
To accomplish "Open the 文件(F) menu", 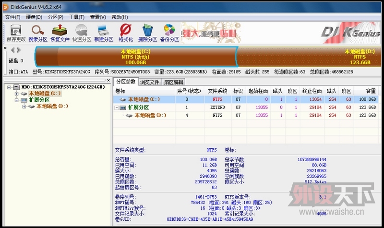I will 13,17.
